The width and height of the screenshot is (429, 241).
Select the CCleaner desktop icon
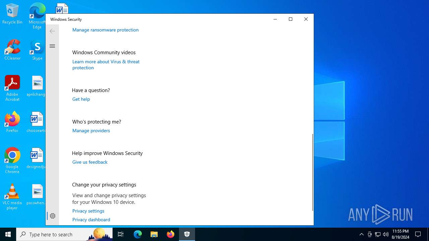point(12,50)
